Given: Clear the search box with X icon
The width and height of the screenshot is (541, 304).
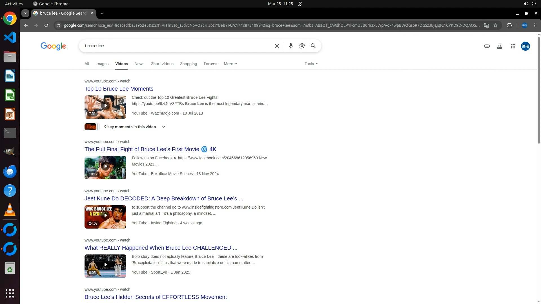Looking at the screenshot, I should tap(277, 46).
